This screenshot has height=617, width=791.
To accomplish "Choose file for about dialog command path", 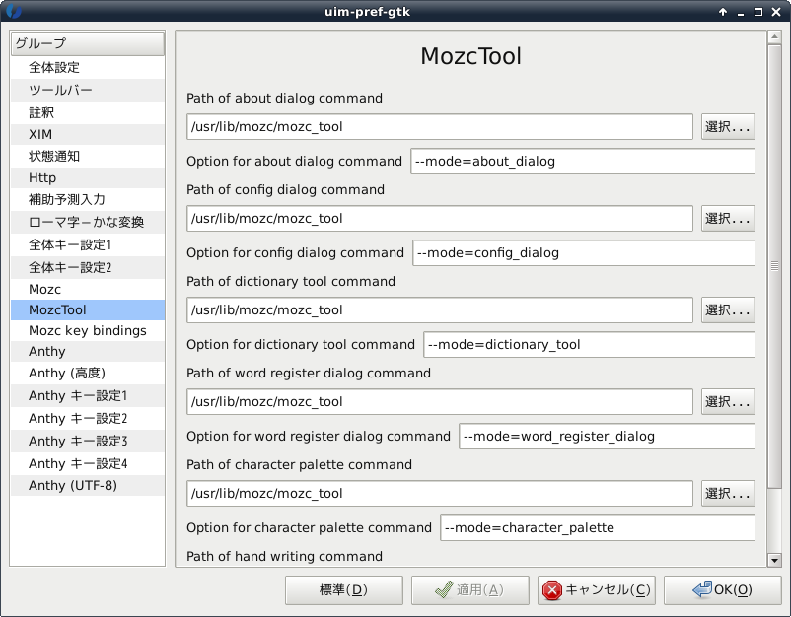I will pyautogui.click(x=728, y=126).
